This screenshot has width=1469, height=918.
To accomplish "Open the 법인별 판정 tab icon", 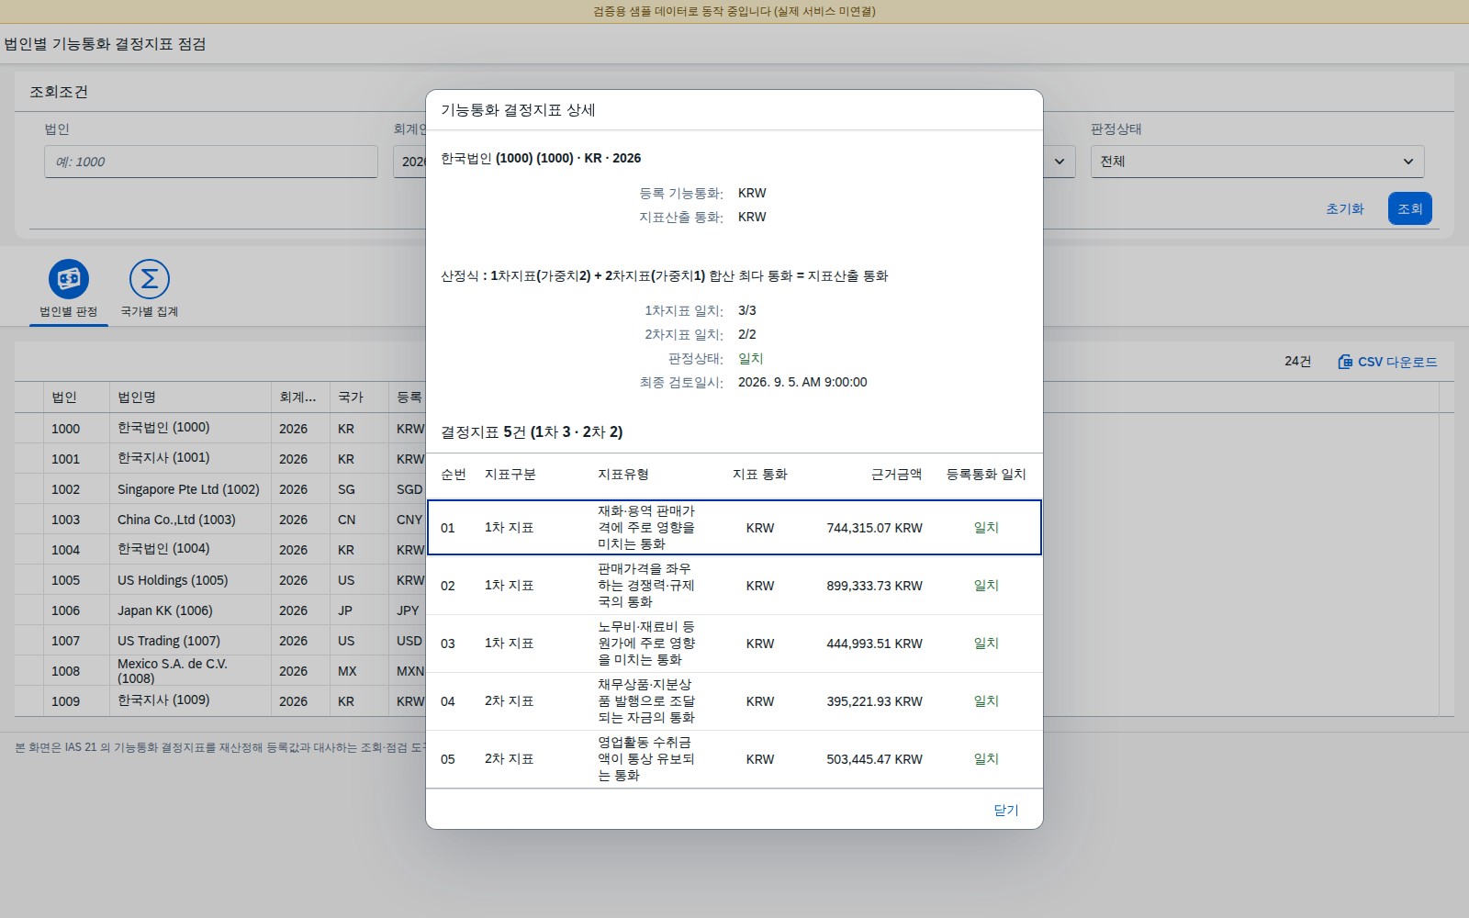I will [x=69, y=279].
